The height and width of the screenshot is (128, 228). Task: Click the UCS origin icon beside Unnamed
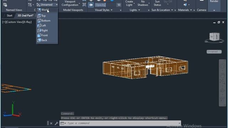click(x=38, y=5)
